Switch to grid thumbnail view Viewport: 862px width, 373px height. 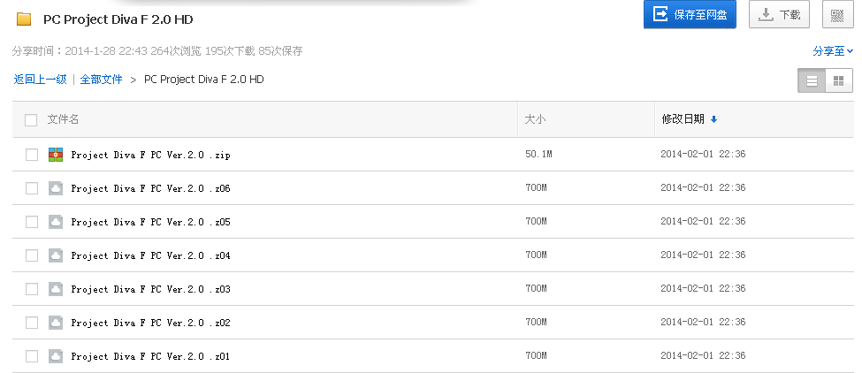pyautogui.click(x=838, y=81)
